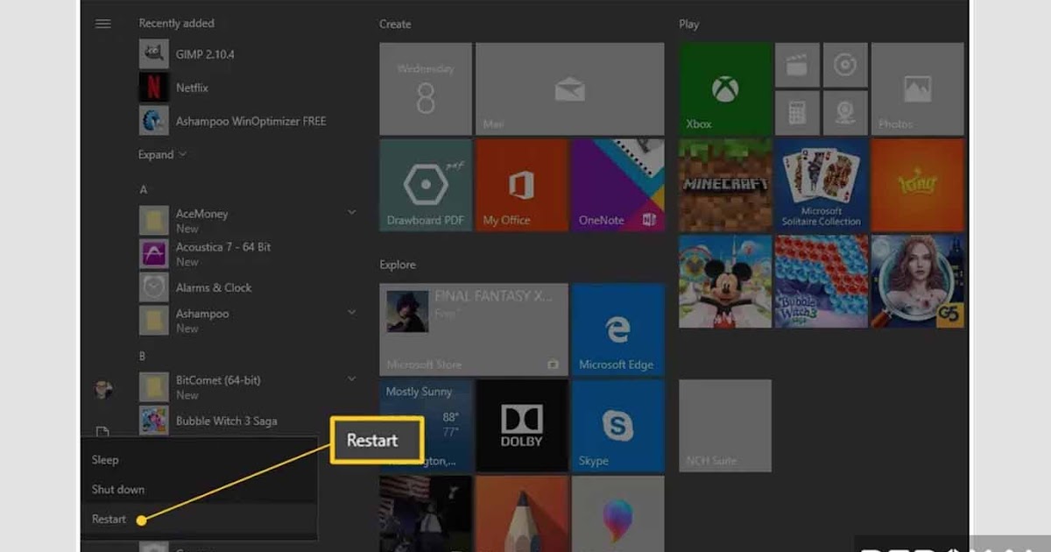Open the Bubble Witch 3 game tile
1051x552 pixels.
pyautogui.click(x=822, y=281)
